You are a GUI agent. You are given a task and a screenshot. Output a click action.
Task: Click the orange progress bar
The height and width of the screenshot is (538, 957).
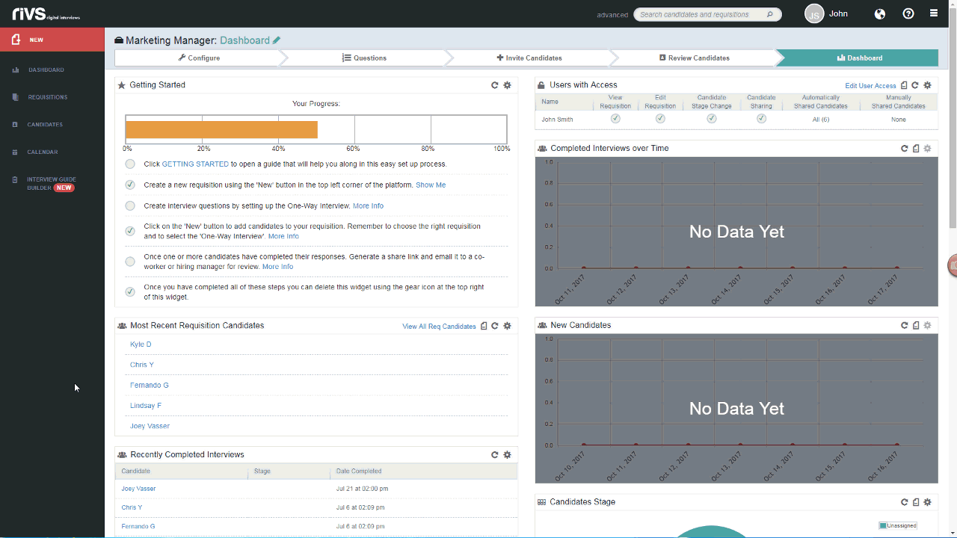pos(221,129)
